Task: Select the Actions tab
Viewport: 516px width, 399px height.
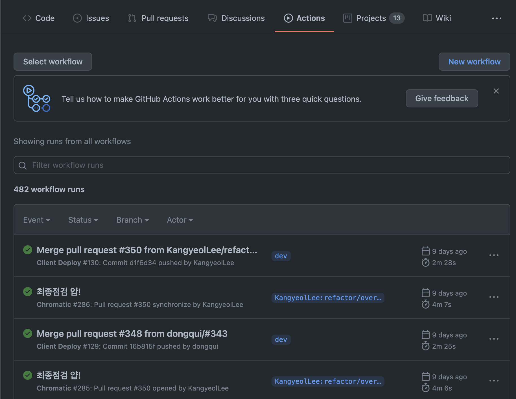Action: coord(304,18)
